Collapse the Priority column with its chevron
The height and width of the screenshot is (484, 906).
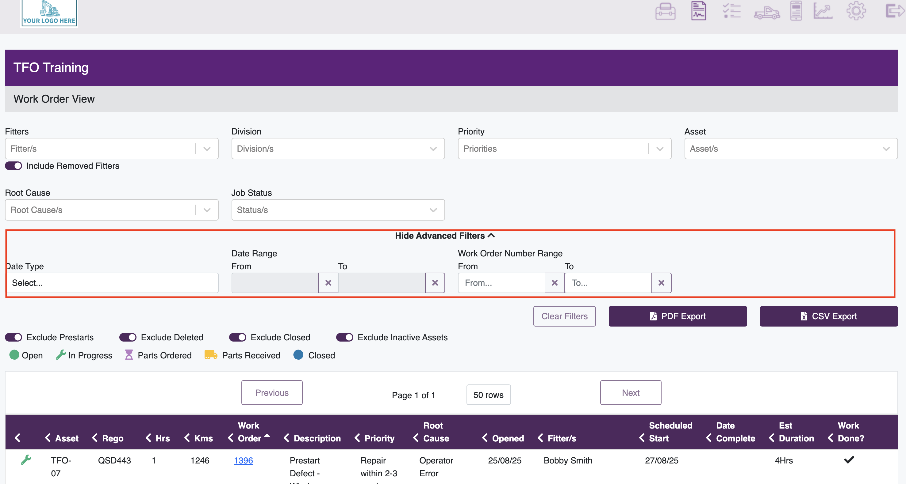tap(357, 438)
